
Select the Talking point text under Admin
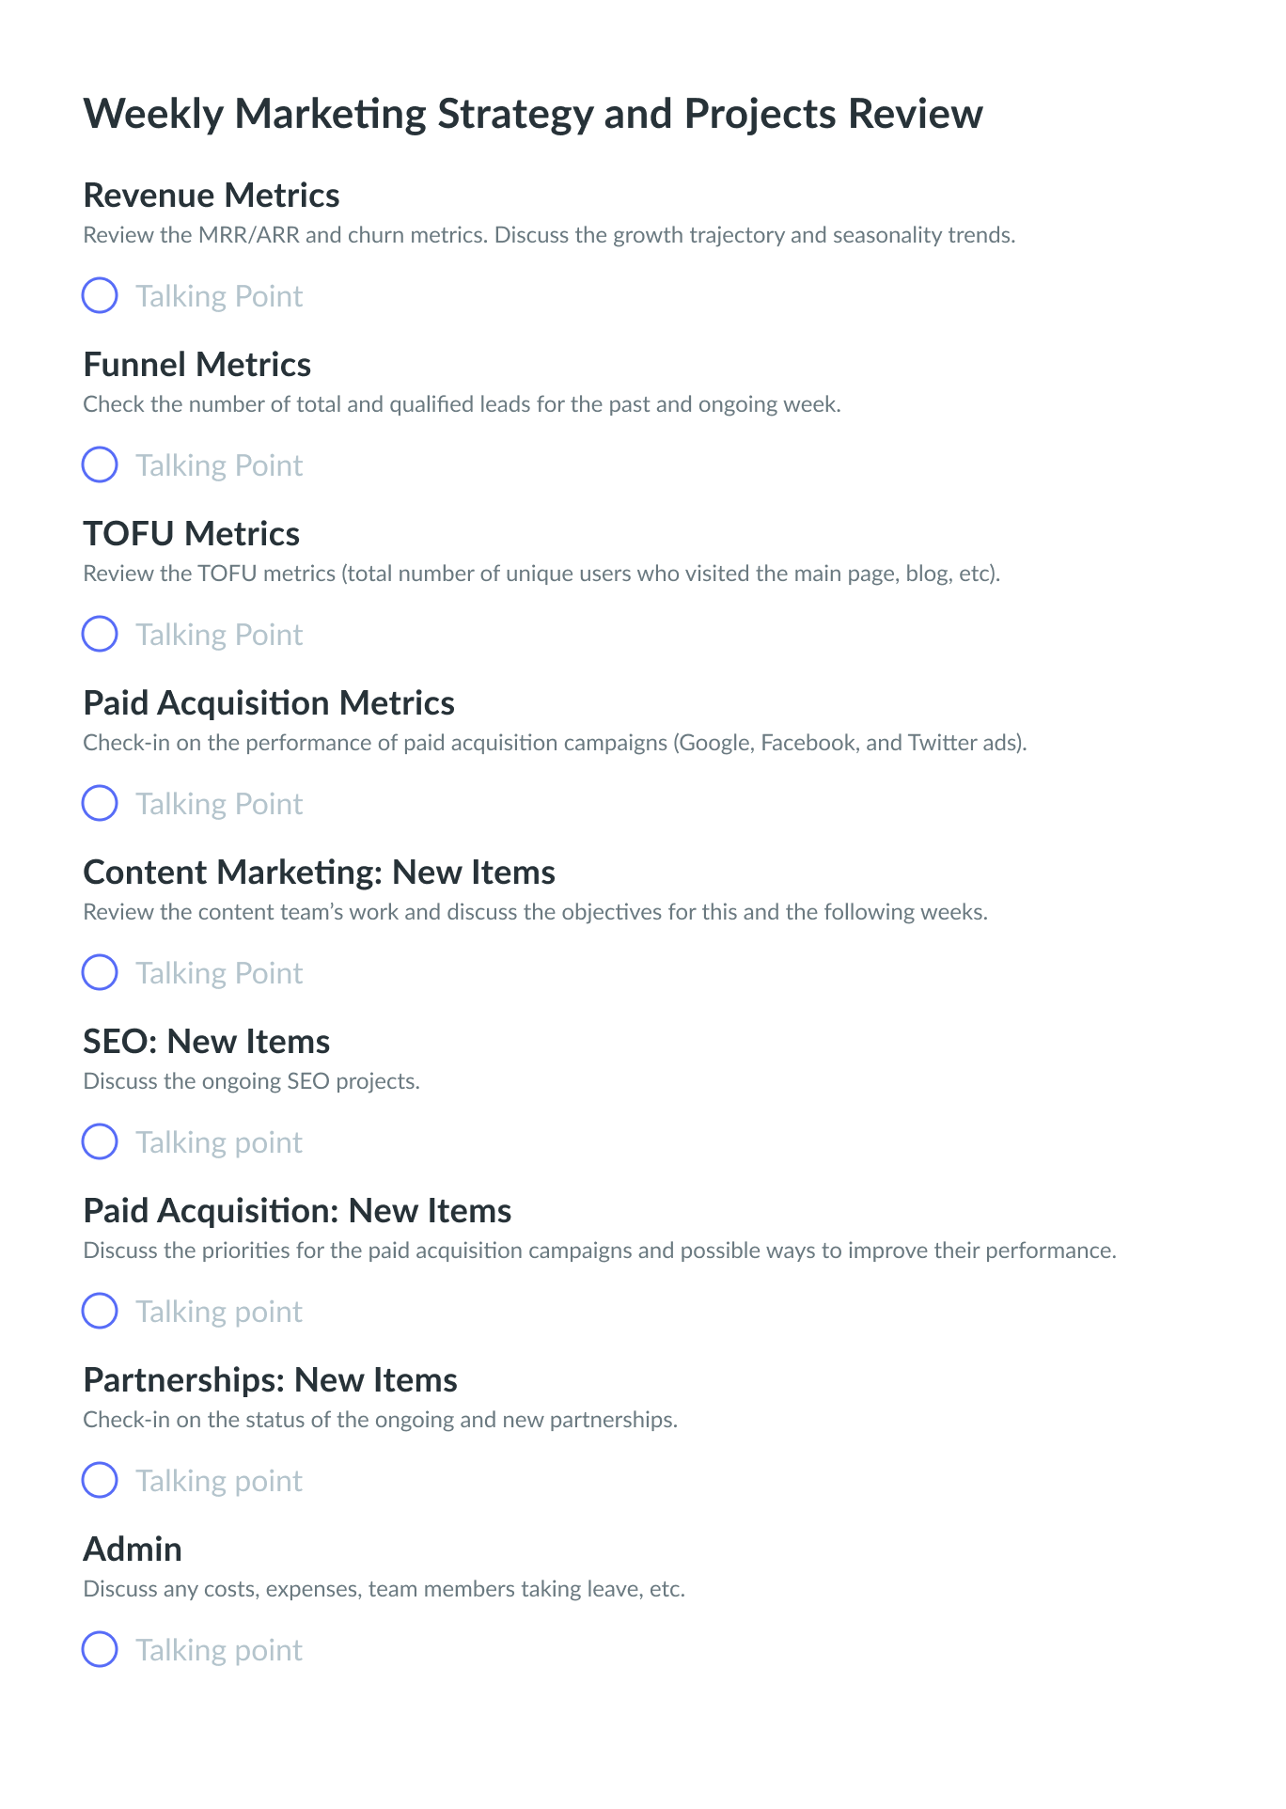click(x=219, y=1651)
